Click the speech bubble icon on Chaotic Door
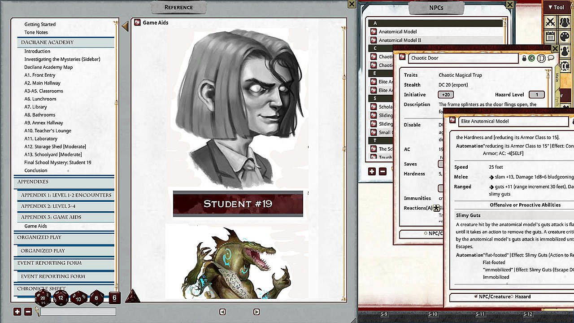Viewport: 574px width, 323px height. click(x=551, y=58)
